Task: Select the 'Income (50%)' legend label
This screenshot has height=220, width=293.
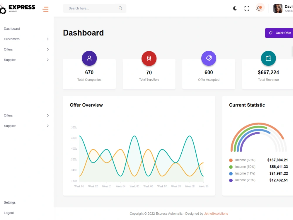Action: (245, 167)
